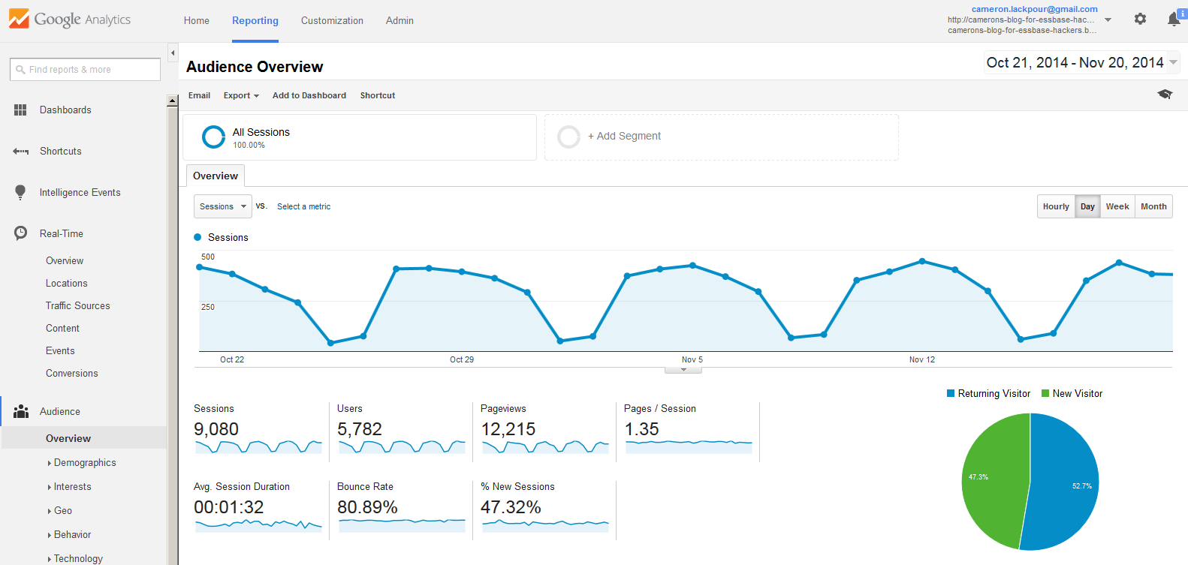Open the date range picker
This screenshot has width=1188, height=565.
click(1081, 62)
